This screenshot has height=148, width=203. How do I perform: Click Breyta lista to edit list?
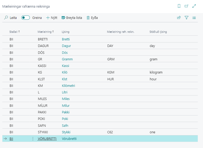tap(72, 18)
